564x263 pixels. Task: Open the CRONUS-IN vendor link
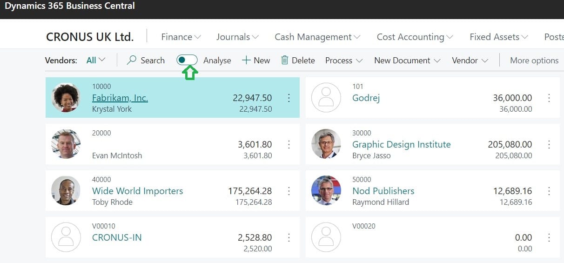117,237
